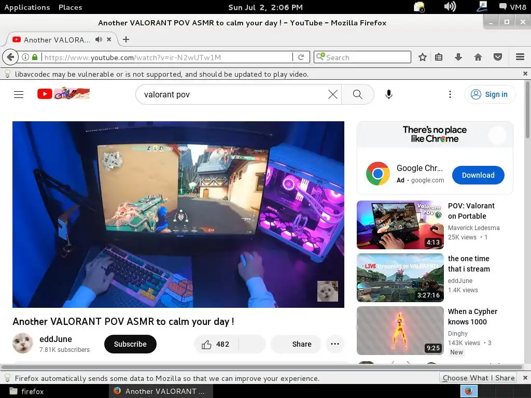The height and width of the screenshot is (398, 531).
Task: Click '7.81K subscribers' text
Action: [x=64, y=350]
